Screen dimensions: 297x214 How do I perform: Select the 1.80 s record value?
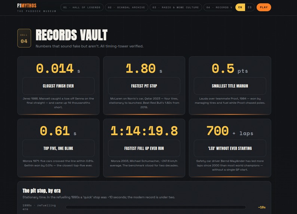(144, 68)
